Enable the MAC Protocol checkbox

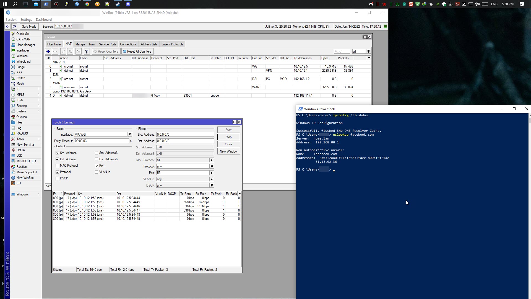click(x=57, y=166)
